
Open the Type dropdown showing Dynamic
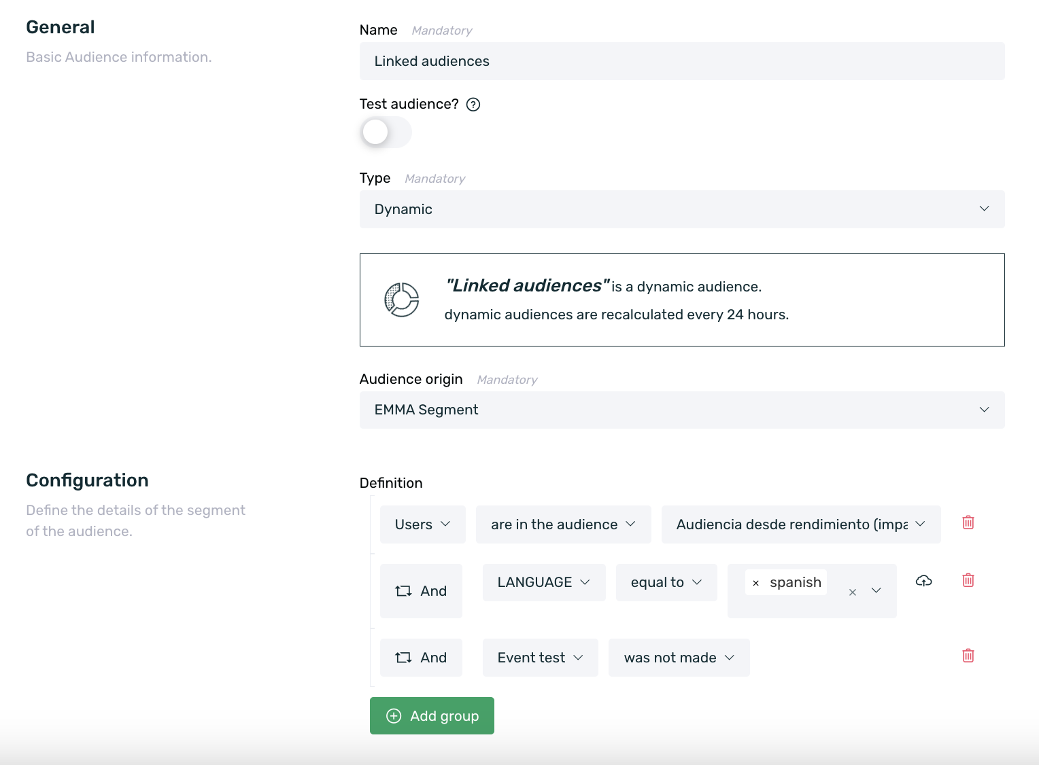coord(681,209)
